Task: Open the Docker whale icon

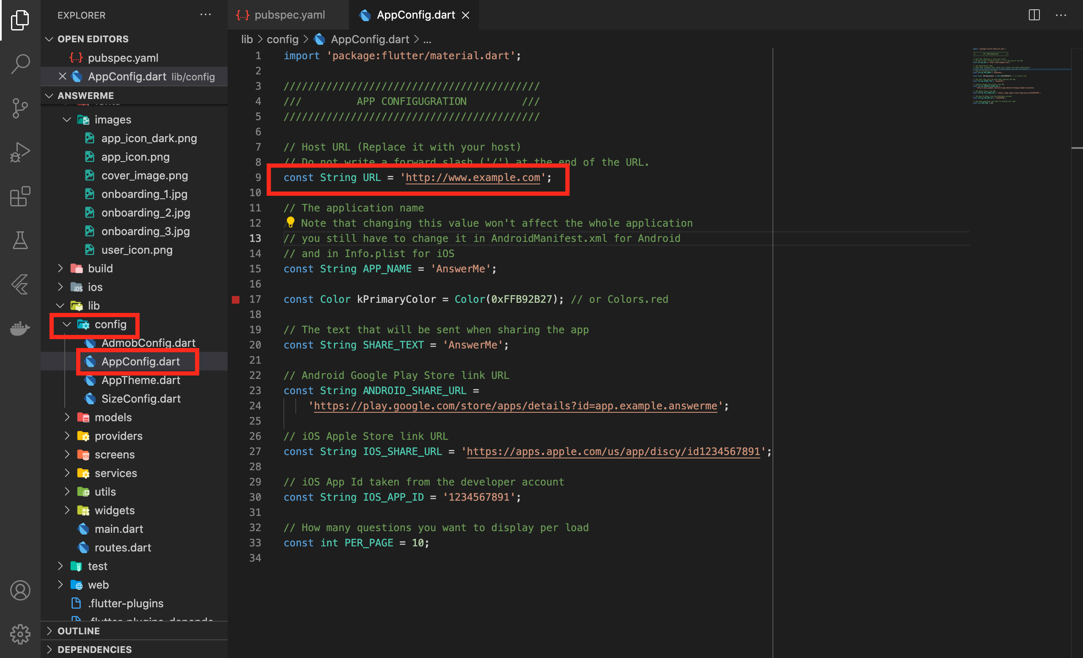Action: coord(20,328)
